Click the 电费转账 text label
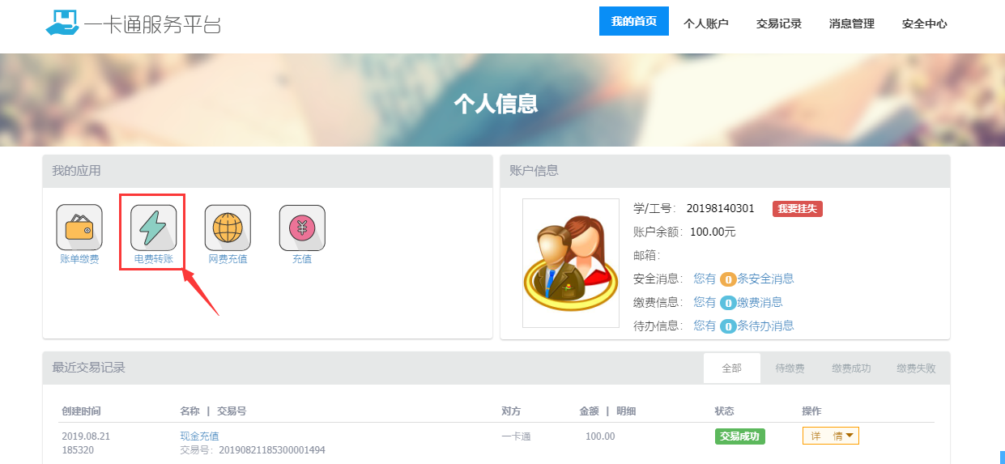The height and width of the screenshot is (464, 1005). click(x=154, y=259)
